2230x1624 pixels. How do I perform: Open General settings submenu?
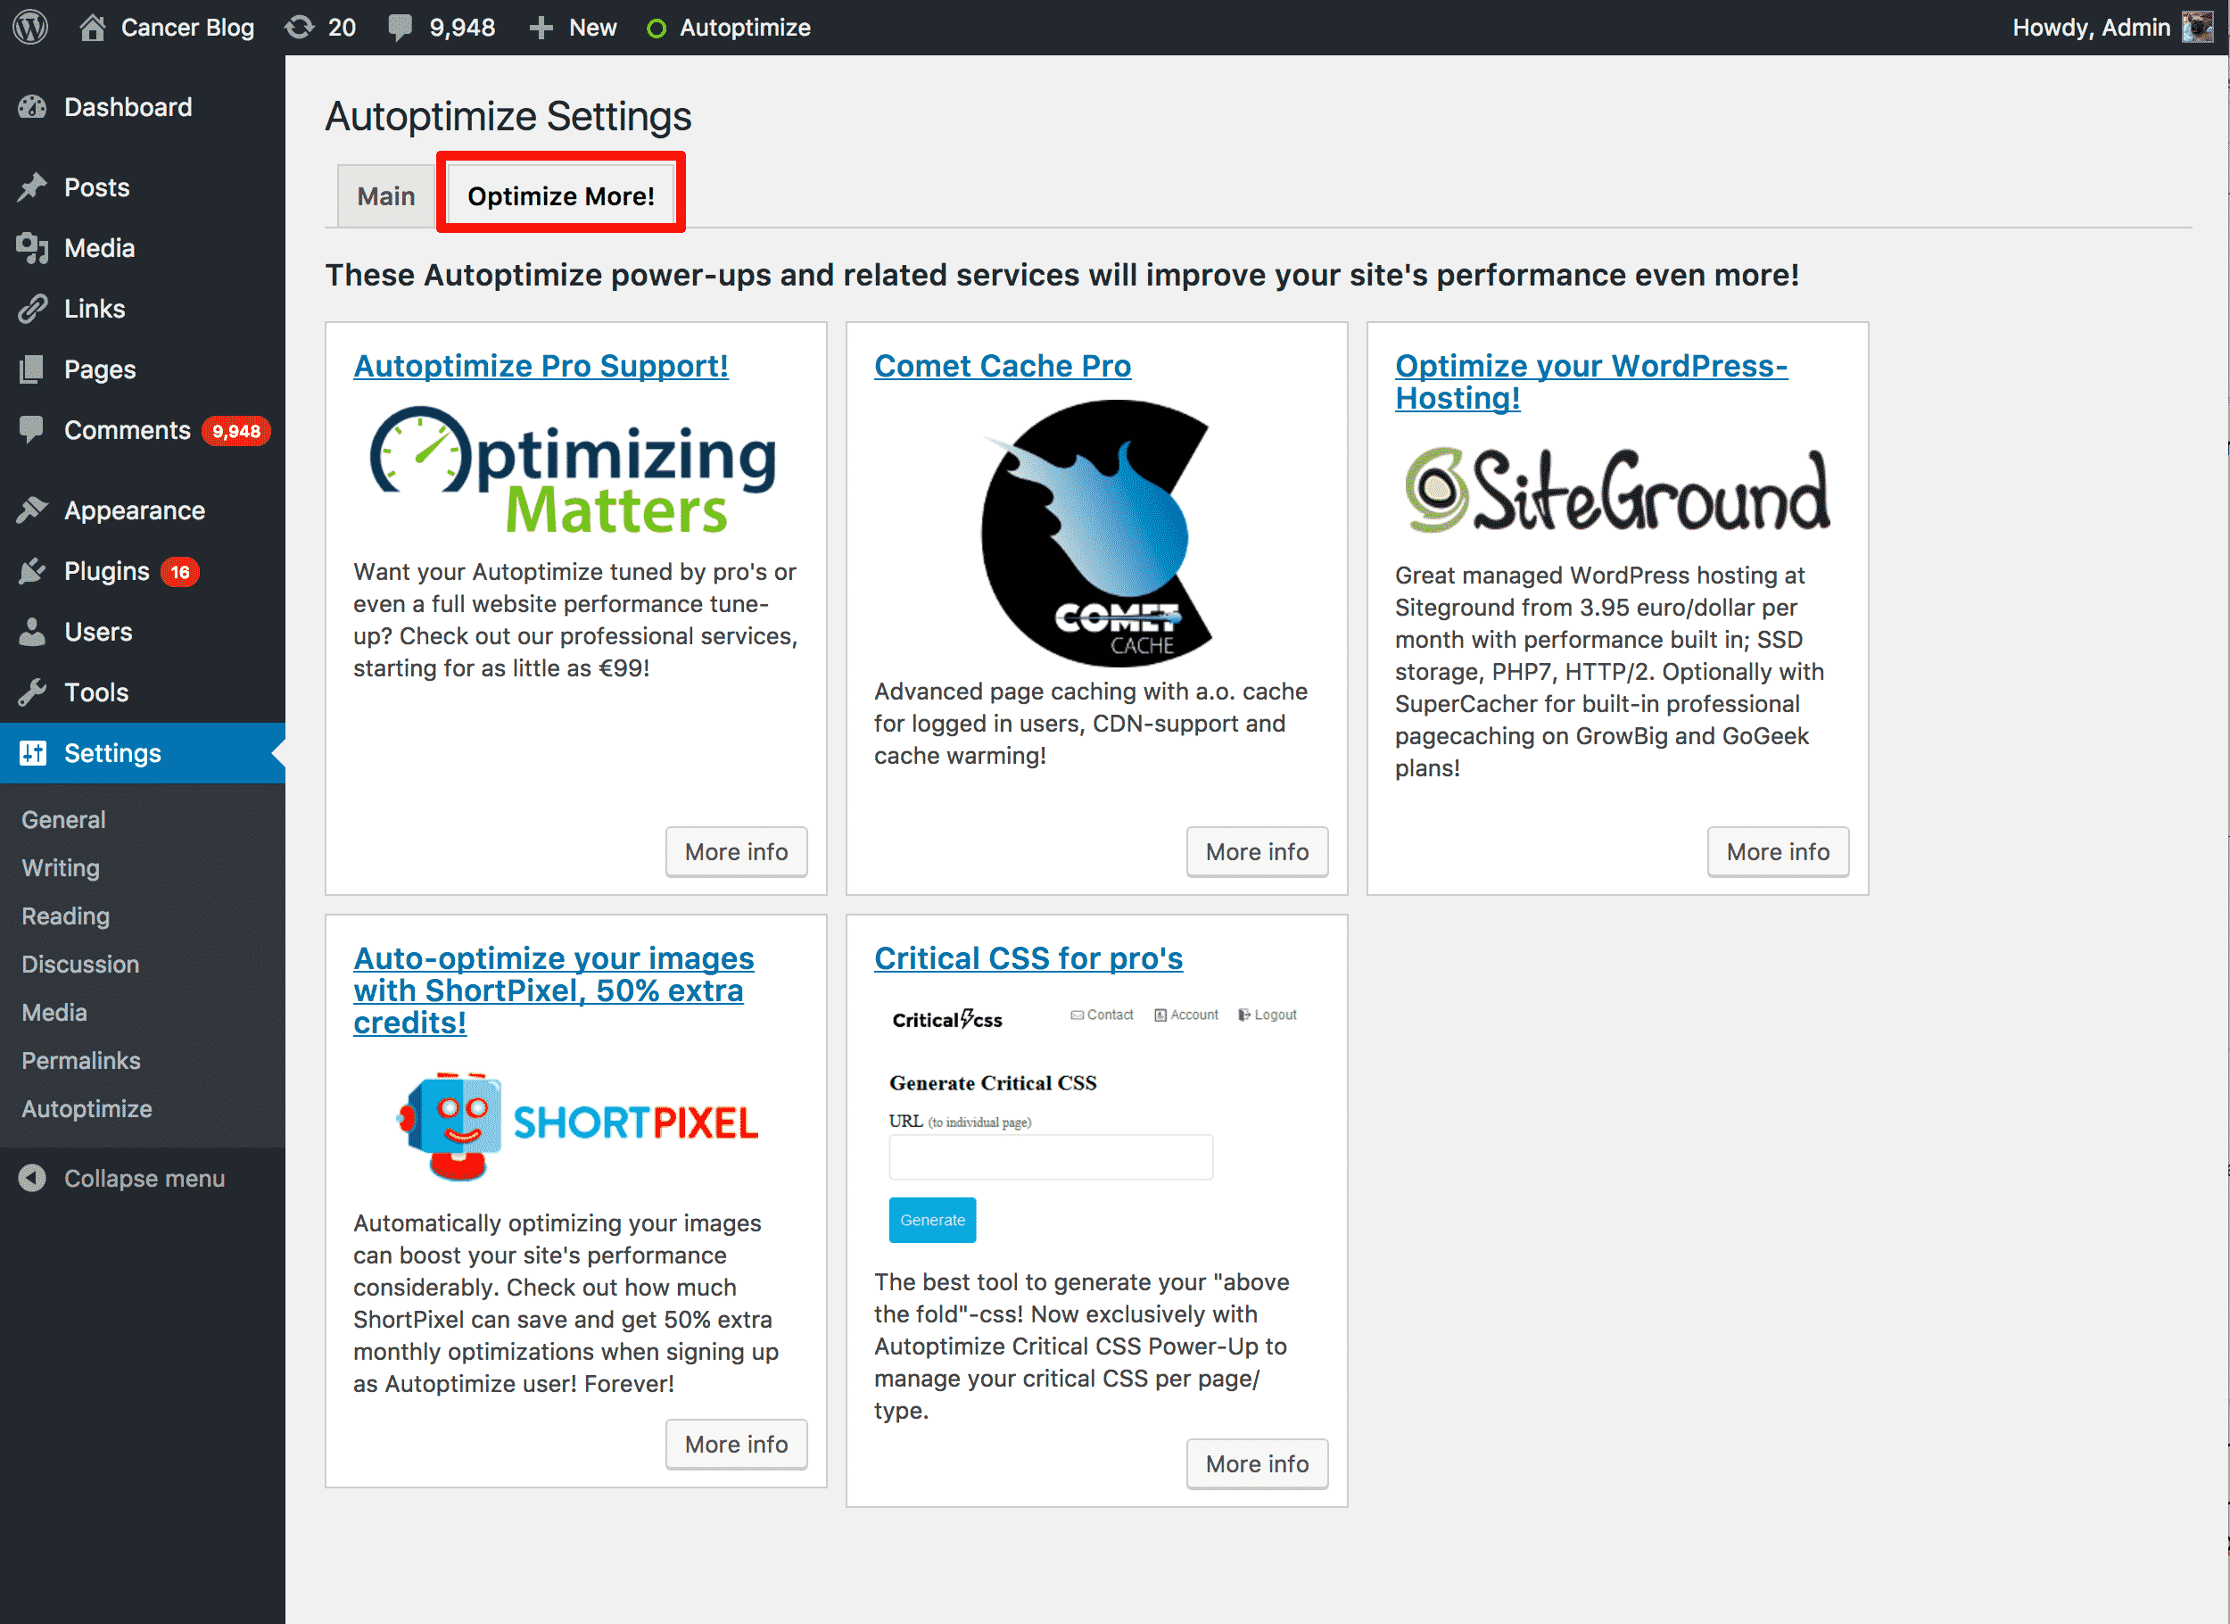pos(64,819)
